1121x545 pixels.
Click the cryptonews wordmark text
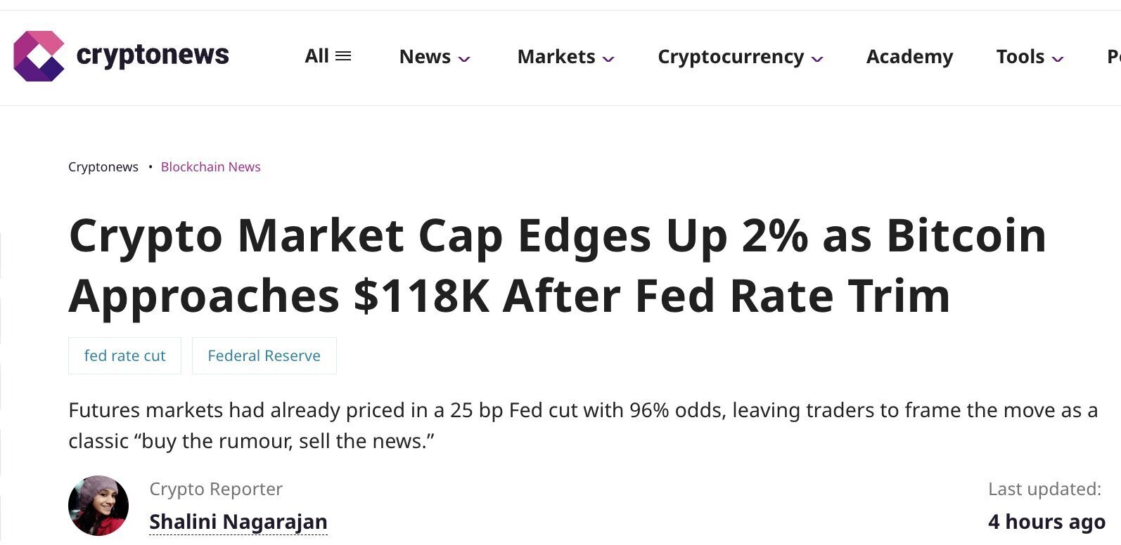tap(153, 55)
